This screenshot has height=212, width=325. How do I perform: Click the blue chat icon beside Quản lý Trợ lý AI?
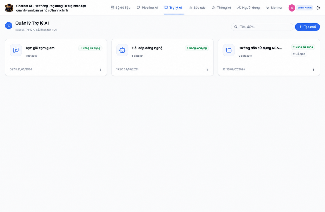[9, 26]
